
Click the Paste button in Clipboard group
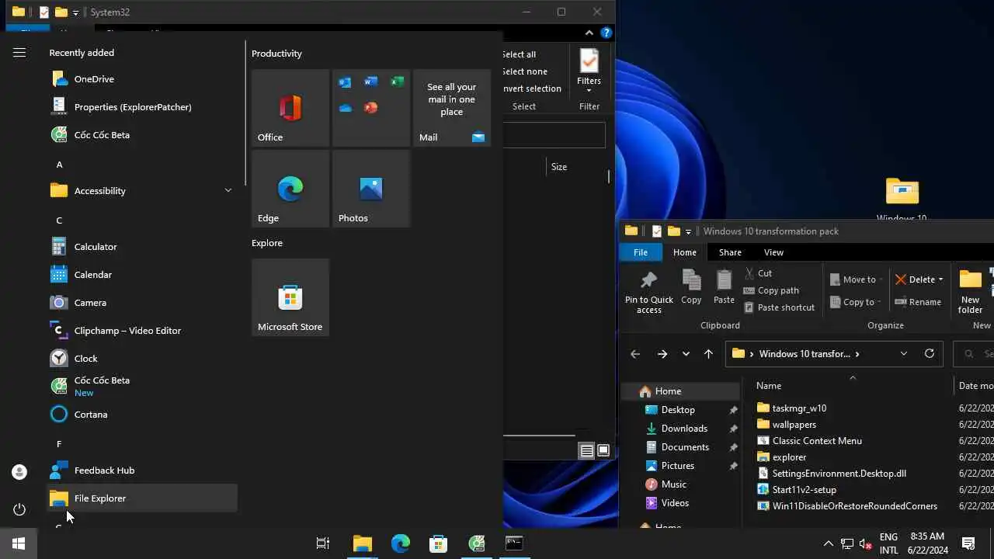(724, 287)
